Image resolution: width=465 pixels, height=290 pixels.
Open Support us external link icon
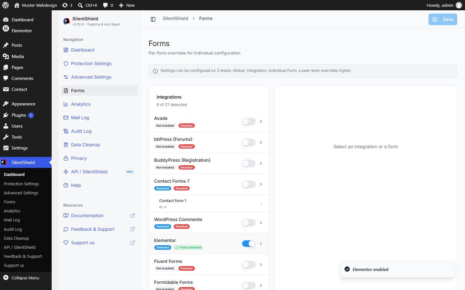[x=132, y=243]
